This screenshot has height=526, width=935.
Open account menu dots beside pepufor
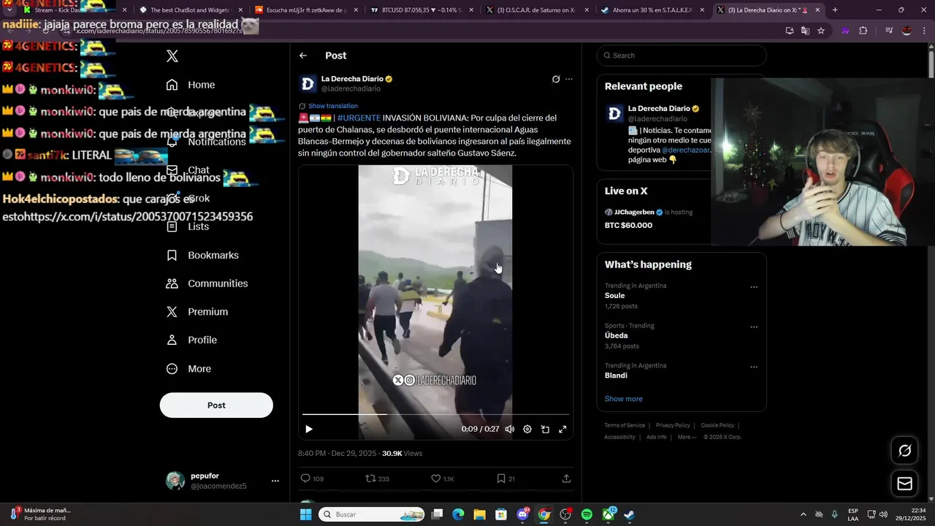click(x=275, y=481)
